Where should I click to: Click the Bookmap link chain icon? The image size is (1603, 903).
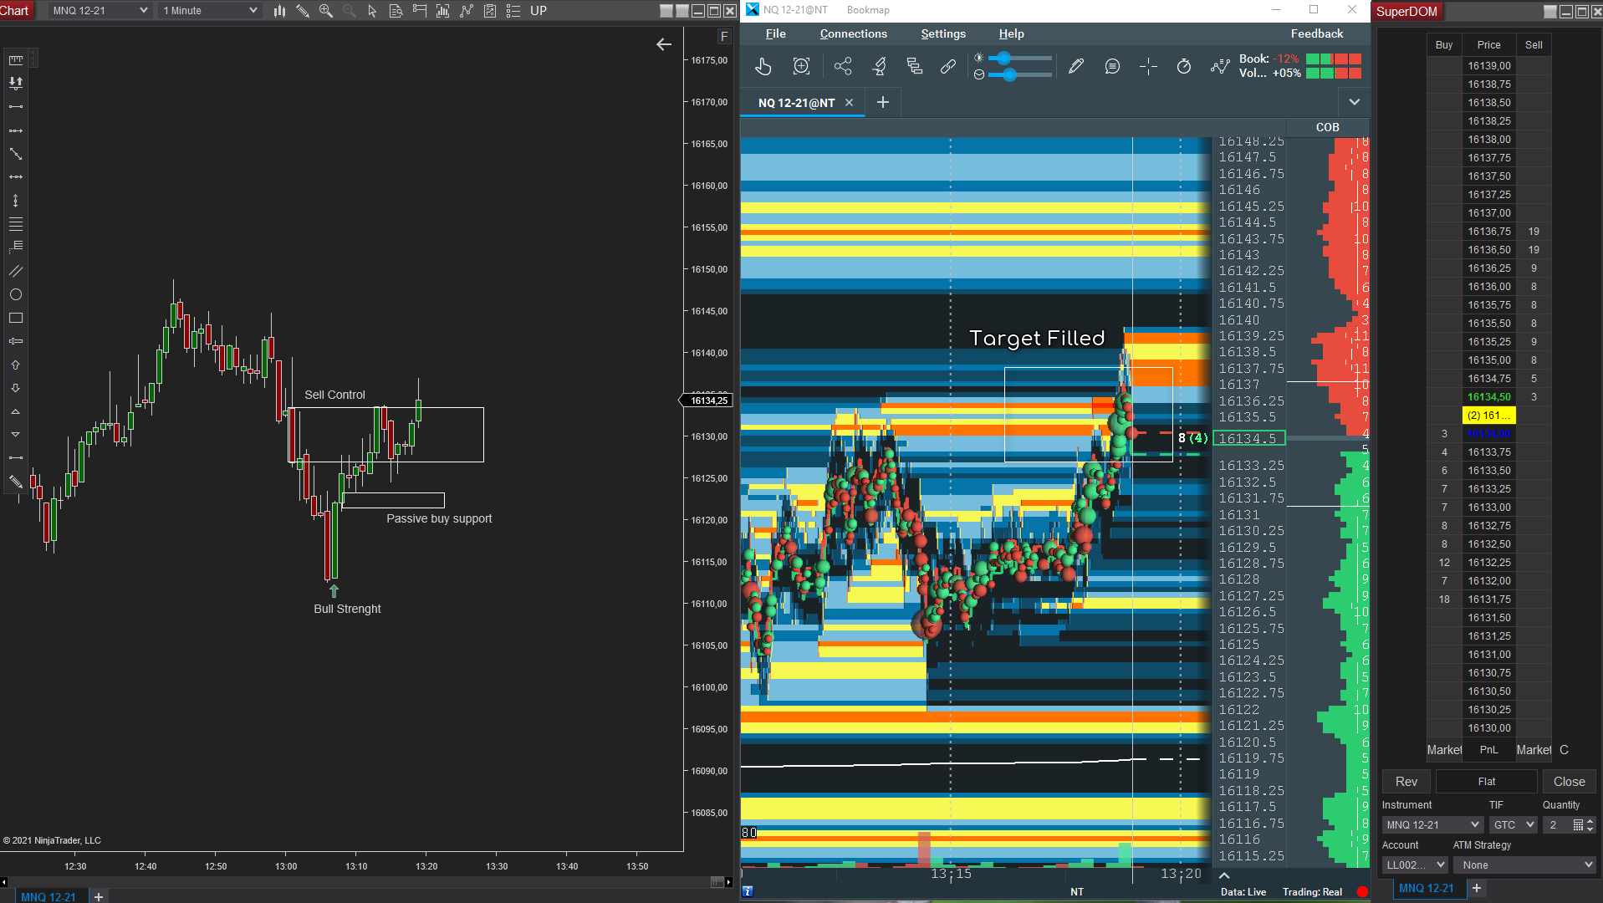click(948, 67)
